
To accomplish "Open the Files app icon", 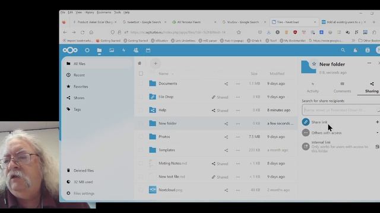I will coord(99,50).
